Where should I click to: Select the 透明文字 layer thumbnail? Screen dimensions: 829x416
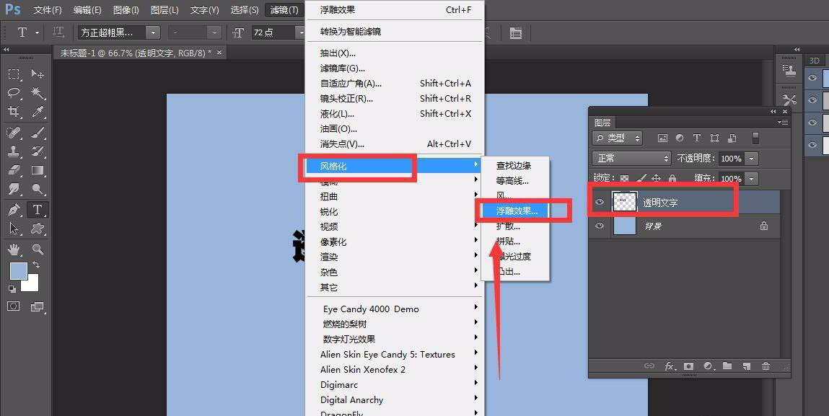[624, 202]
